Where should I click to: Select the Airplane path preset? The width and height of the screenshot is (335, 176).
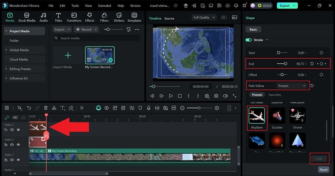click(x=257, y=115)
